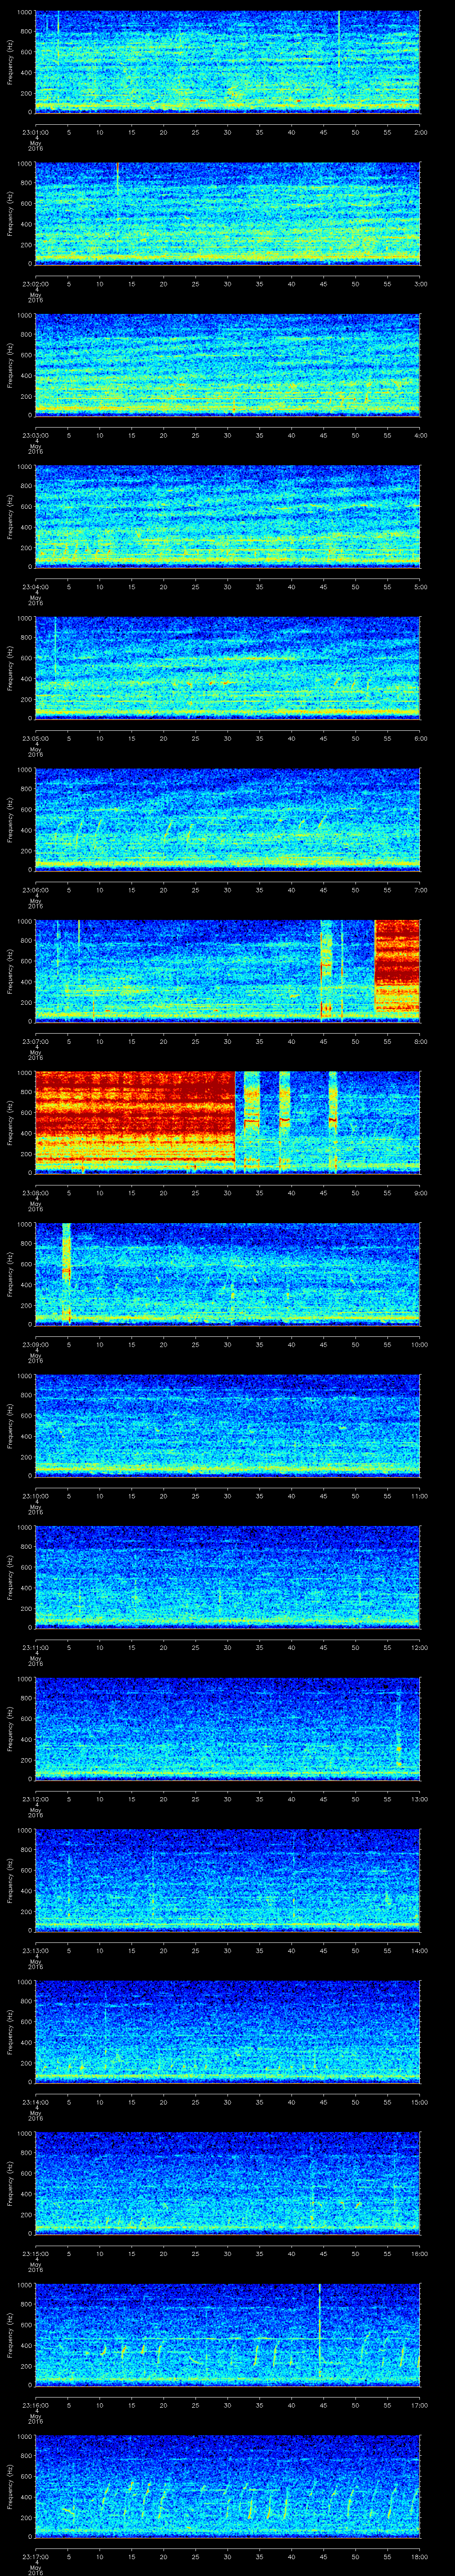455x2576 pixels.
Task: Click the '23:03:00' start time label
Action: click(36, 435)
